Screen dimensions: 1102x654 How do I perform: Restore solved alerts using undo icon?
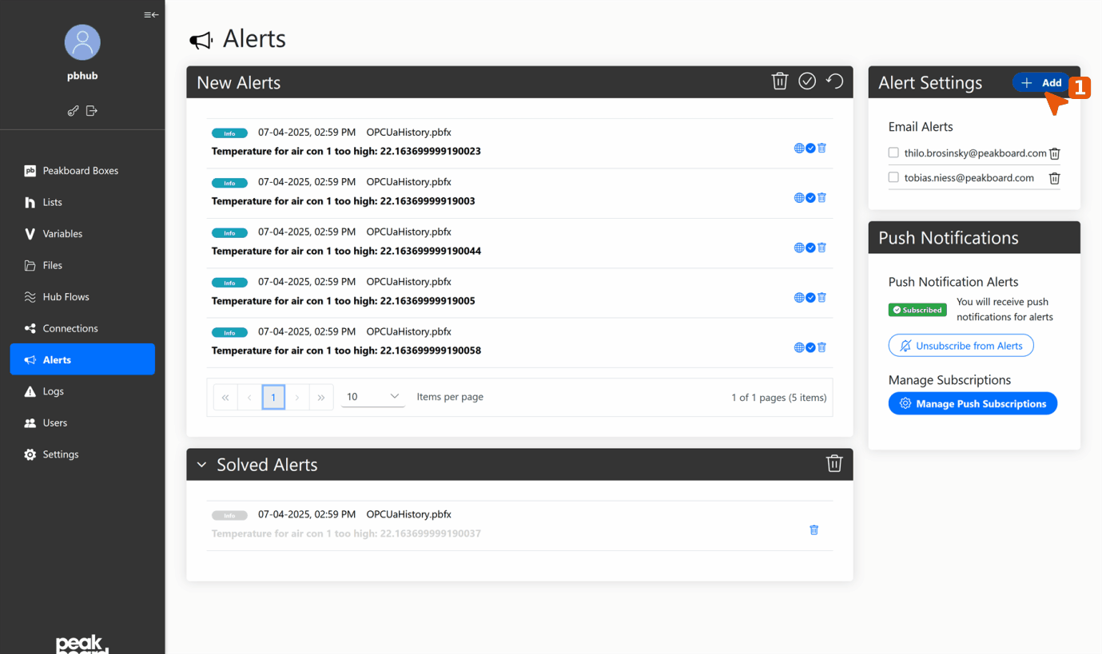point(833,81)
